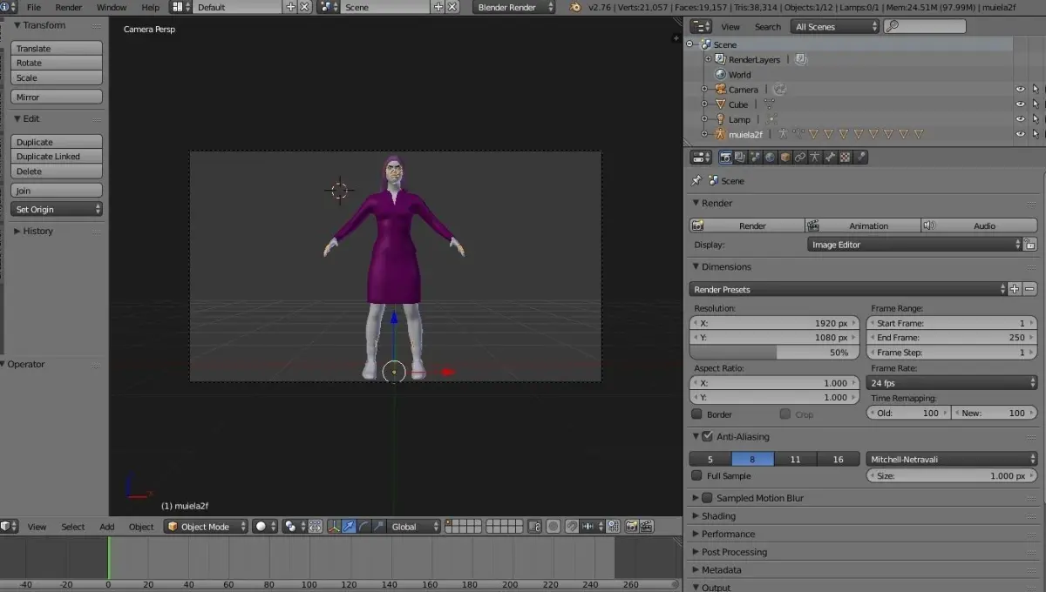Open the All Scenes outliner dropdown
Image resolution: width=1046 pixels, height=592 pixels.
tap(835, 26)
